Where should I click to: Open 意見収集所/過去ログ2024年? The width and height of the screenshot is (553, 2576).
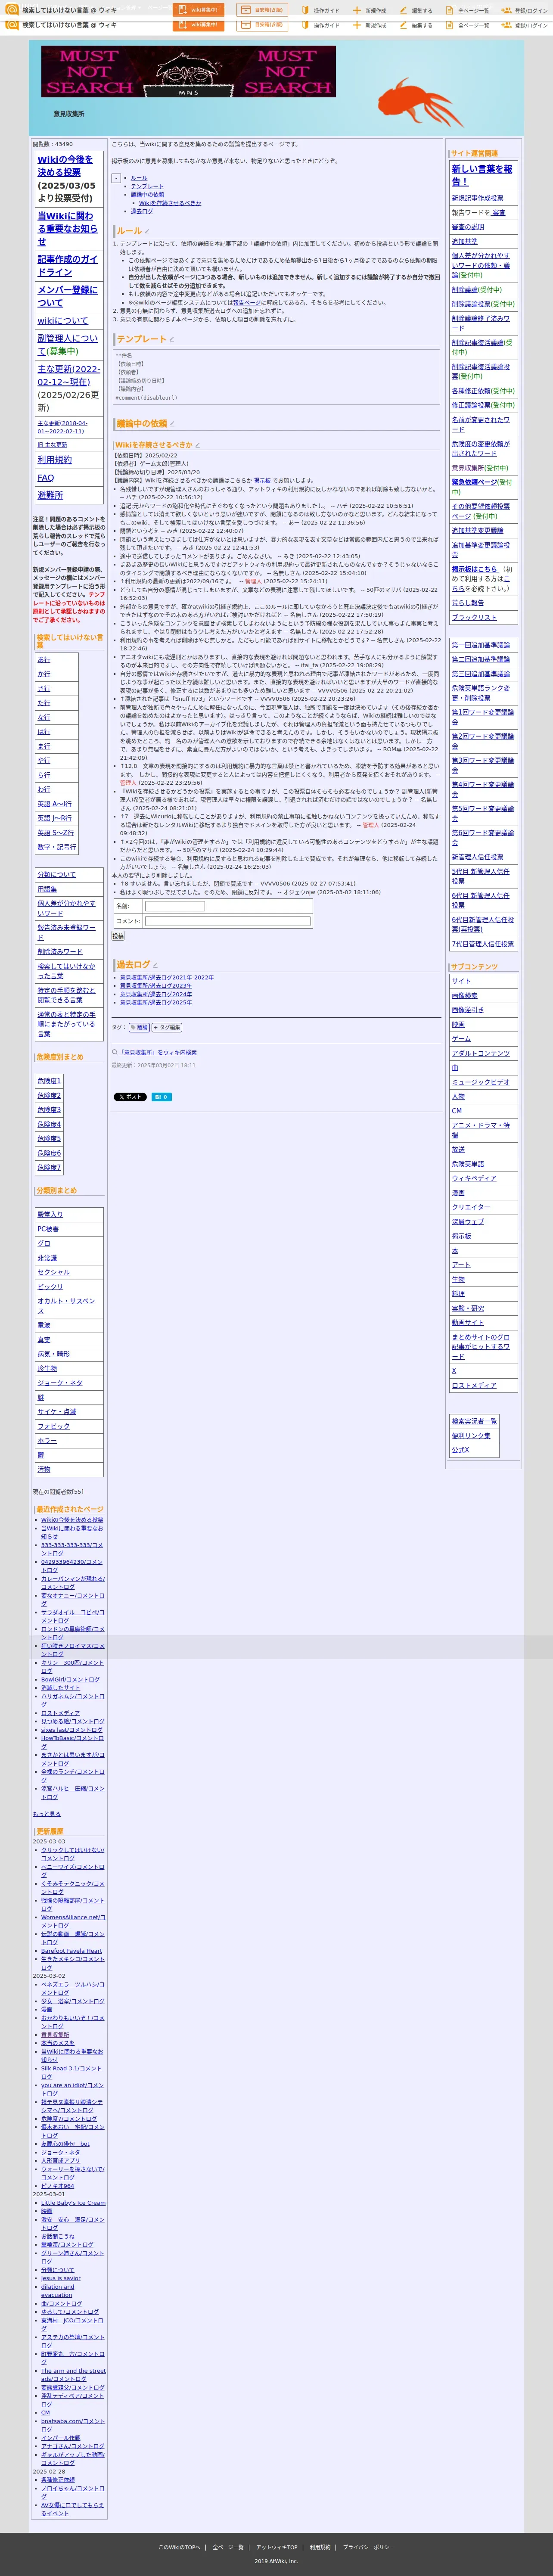156,994
